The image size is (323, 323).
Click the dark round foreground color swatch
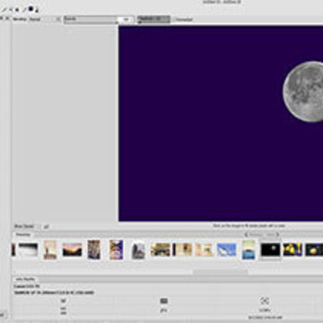[31, 9]
